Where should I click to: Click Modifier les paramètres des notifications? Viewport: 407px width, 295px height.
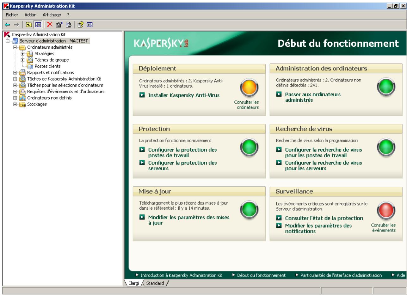coord(318,228)
